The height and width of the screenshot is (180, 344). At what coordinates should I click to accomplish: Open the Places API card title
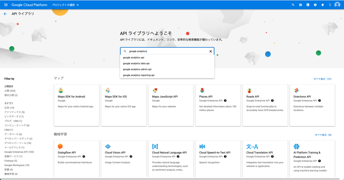pos(206,97)
